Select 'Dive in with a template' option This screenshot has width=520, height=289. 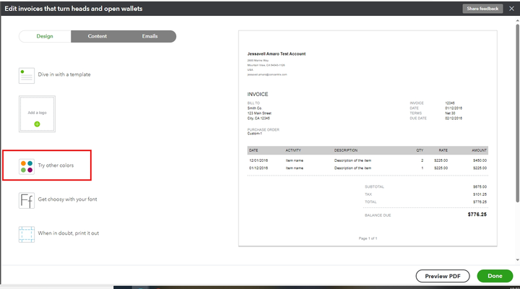click(64, 74)
